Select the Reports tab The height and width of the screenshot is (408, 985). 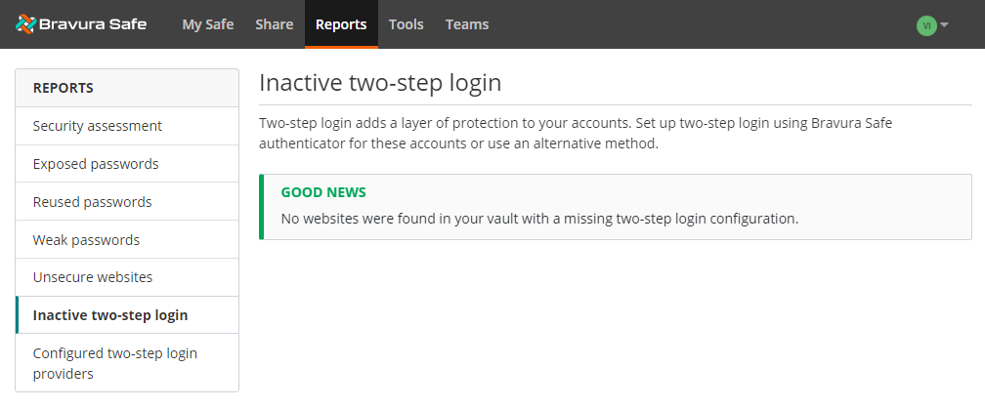pos(341,24)
